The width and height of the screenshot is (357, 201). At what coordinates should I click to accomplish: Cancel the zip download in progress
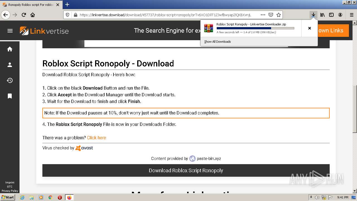pyautogui.click(x=309, y=28)
